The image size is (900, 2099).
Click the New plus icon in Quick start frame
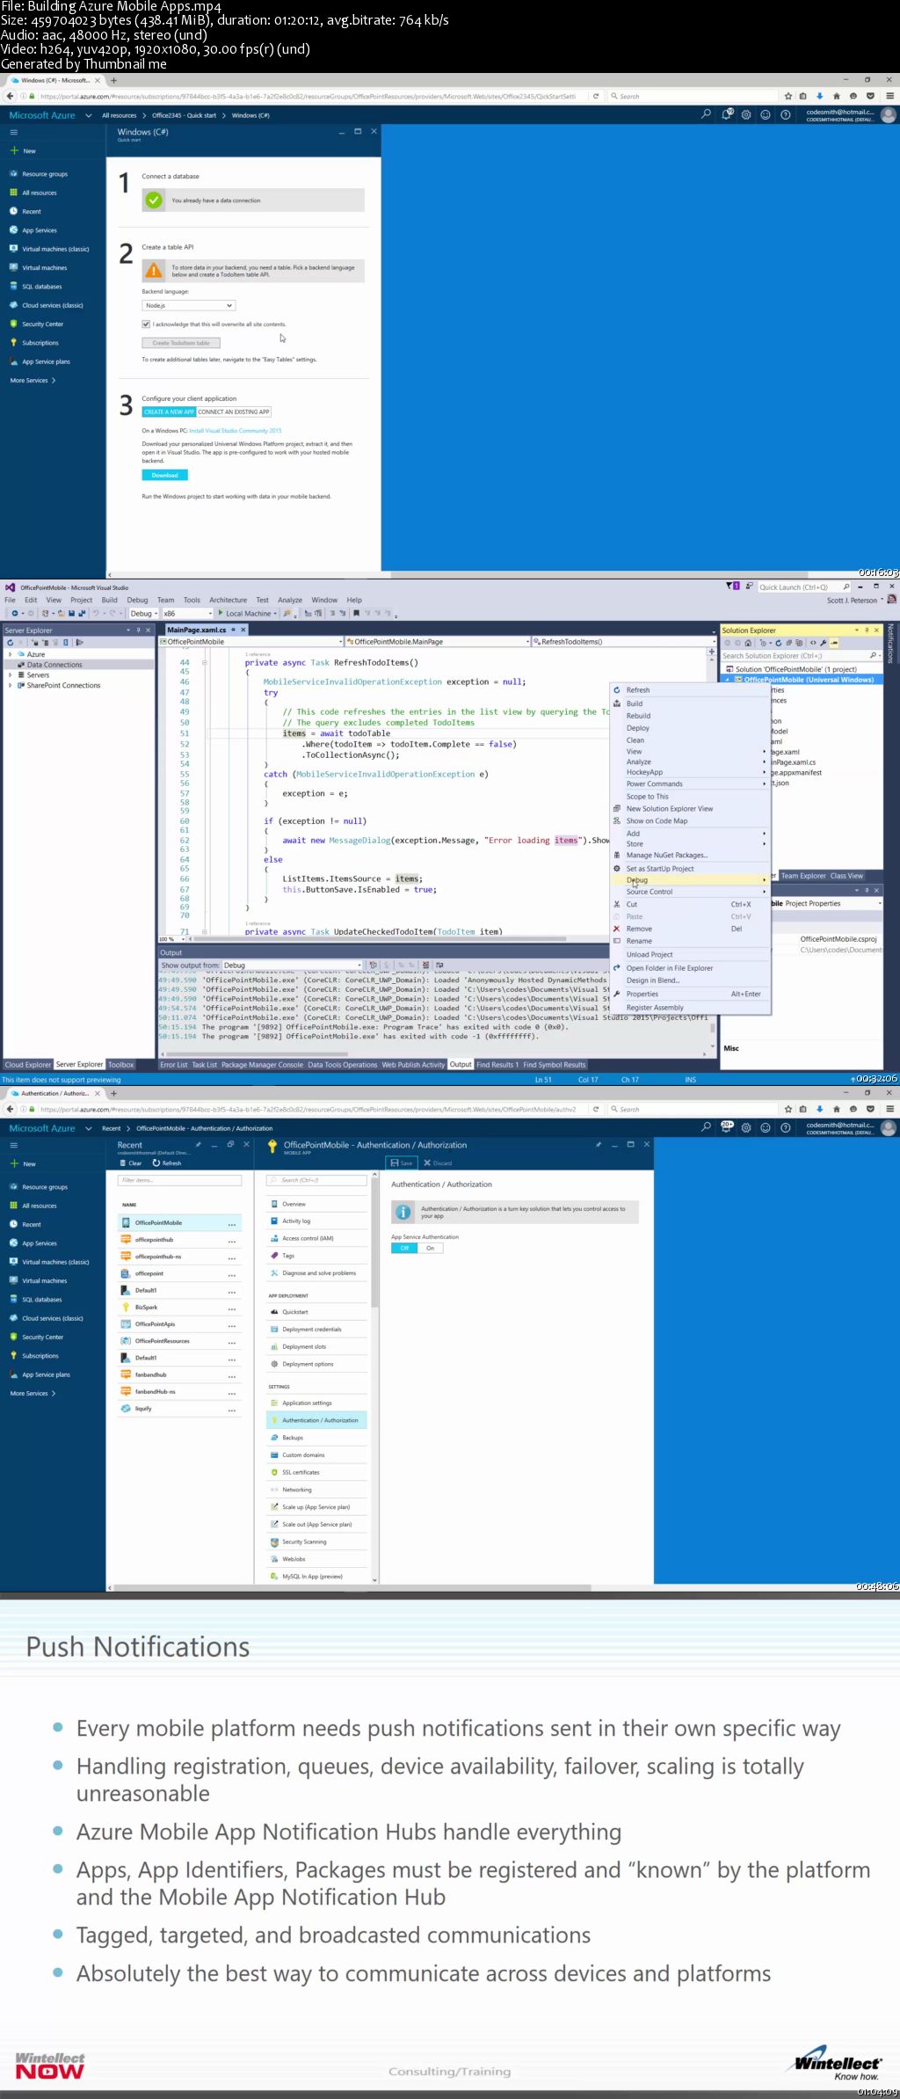[14, 150]
